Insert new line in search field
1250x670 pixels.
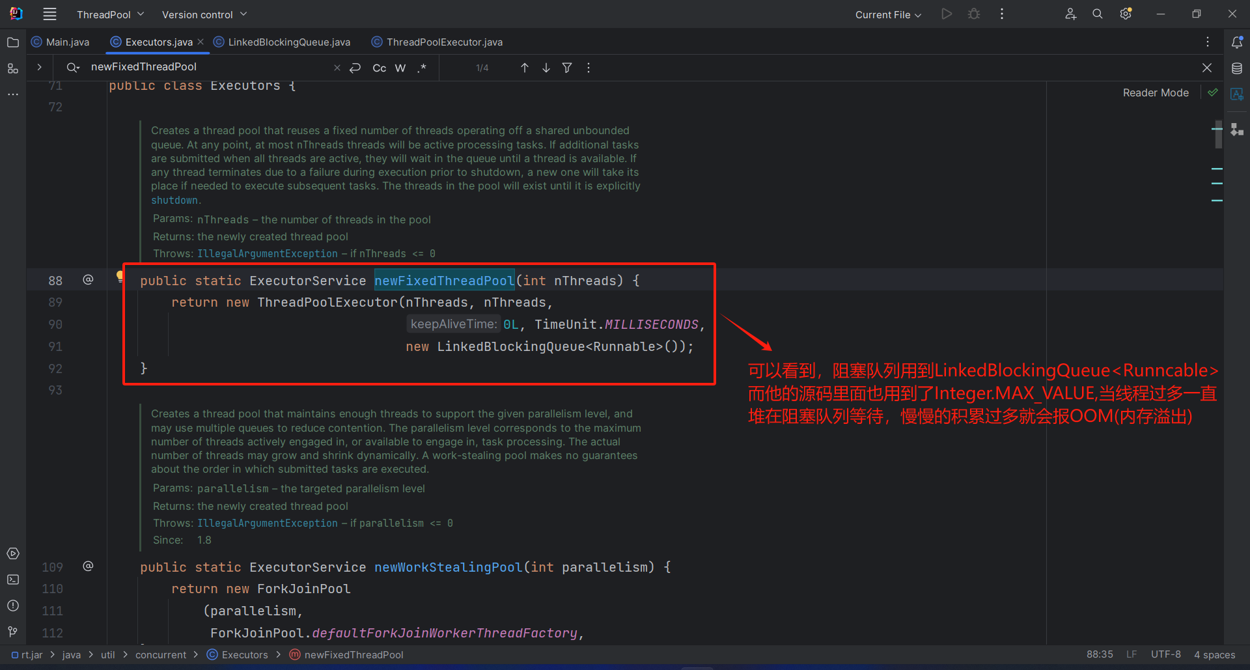coord(355,68)
